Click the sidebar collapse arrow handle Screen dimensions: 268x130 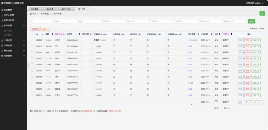[28, 65]
